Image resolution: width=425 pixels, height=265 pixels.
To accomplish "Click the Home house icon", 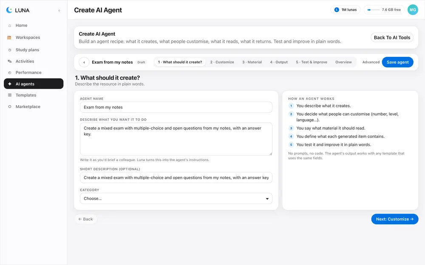I will pyautogui.click(x=10, y=25).
